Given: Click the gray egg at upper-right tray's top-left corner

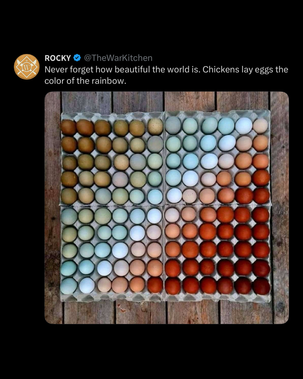Looking at the screenshot, I should tap(173, 125).
